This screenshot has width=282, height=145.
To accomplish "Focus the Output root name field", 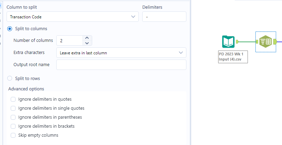I will [121, 65].
